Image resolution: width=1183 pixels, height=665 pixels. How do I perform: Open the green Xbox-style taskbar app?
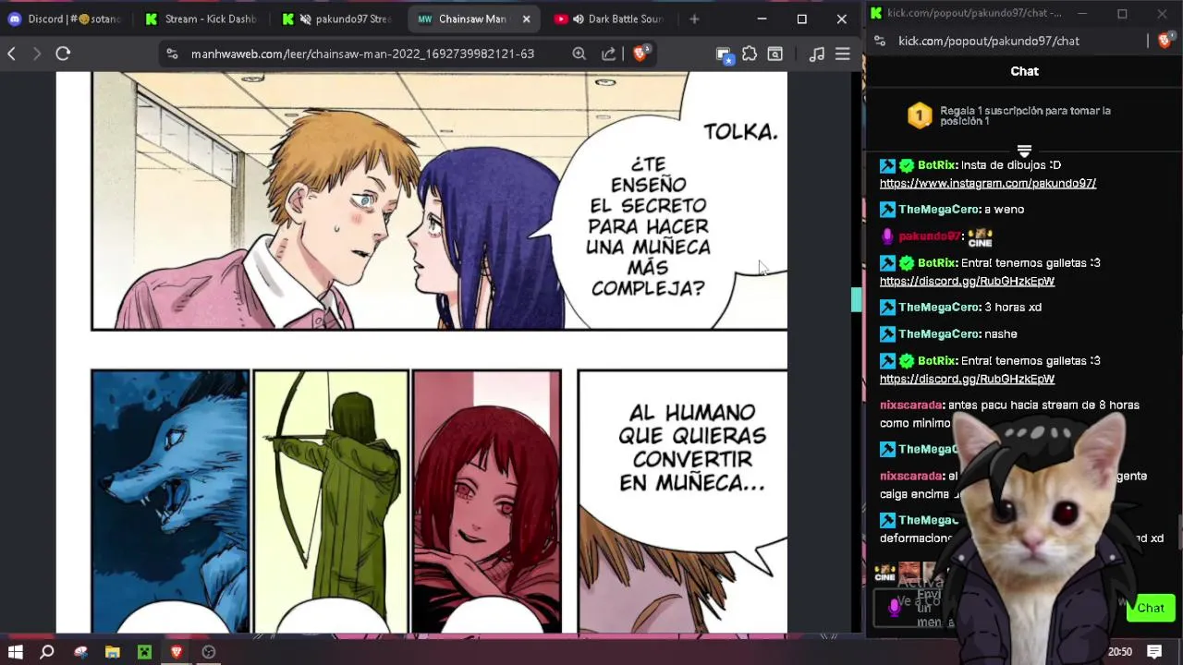[144, 651]
